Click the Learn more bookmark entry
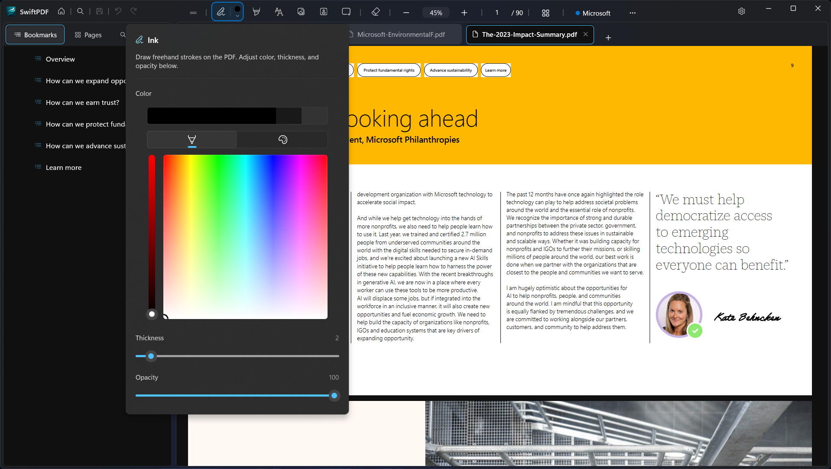The height and width of the screenshot is (469, 831). [x=64, y=167]
